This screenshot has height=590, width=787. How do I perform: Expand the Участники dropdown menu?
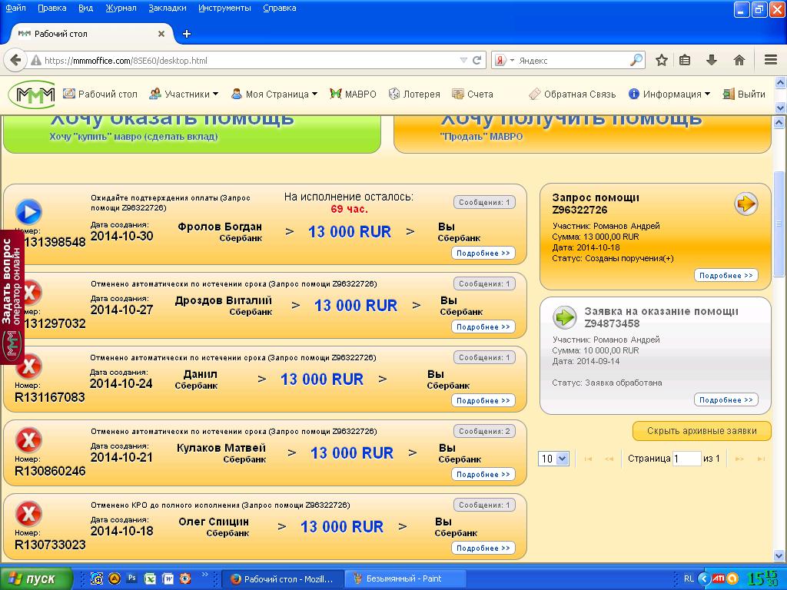[x=184, y=94]
